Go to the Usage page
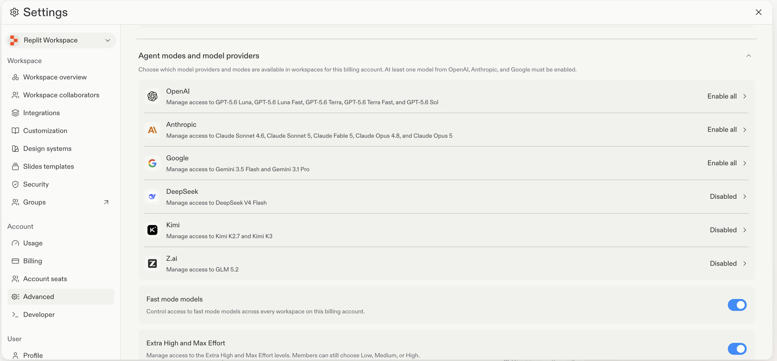The image size is (777, 361). coord(61,243)
